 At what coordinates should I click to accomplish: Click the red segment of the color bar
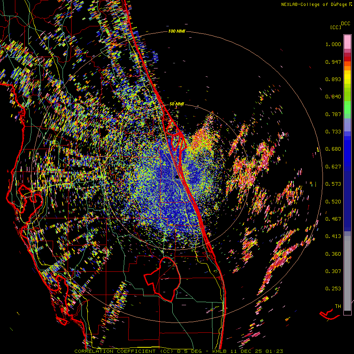click(347, 59)
